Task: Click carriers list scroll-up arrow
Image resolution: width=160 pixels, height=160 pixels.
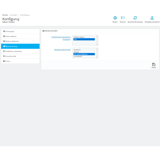Action: [97, 36]
